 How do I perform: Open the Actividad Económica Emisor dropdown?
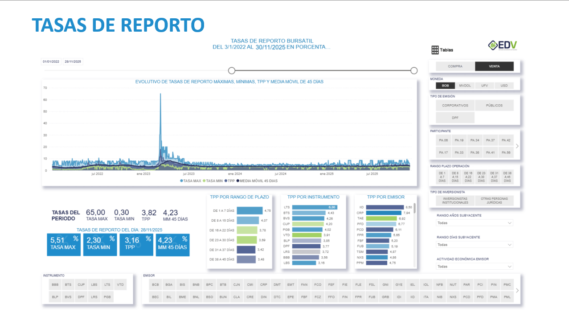point(474,266)
